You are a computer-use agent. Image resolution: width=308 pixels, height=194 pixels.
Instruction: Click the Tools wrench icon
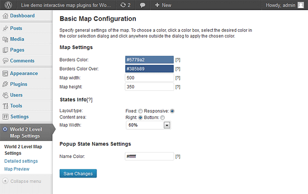click(5, 106)
